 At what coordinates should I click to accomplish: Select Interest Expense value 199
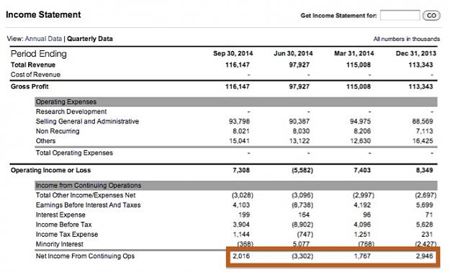click(244, 215)
